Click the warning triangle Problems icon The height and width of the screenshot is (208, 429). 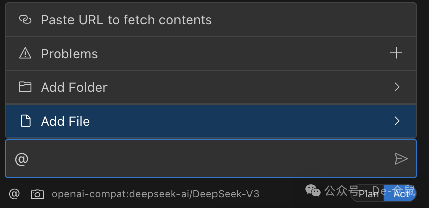pyautogui.click(x=25, y=53)
